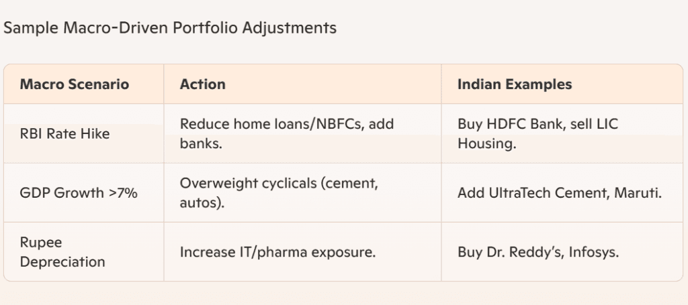Click the "Action" column header
The image size is (688, 305).
tap(203, 84)
